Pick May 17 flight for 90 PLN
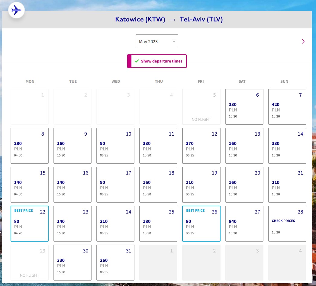The width and height of the screenshot is (316, 286). pyautogui.click(x=115, y=185)
